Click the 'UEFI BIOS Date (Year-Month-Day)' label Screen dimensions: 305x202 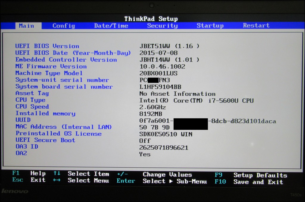pyautogui.click(x=73, y=53)
